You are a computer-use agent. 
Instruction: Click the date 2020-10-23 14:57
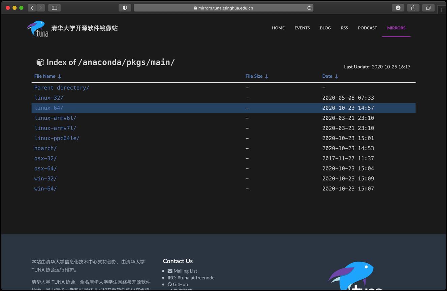pyautogui.click(x=348, y=108)
